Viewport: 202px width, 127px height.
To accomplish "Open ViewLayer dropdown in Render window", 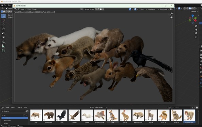I will click(153, 9).
